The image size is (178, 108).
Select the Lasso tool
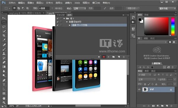click(4, 27)
